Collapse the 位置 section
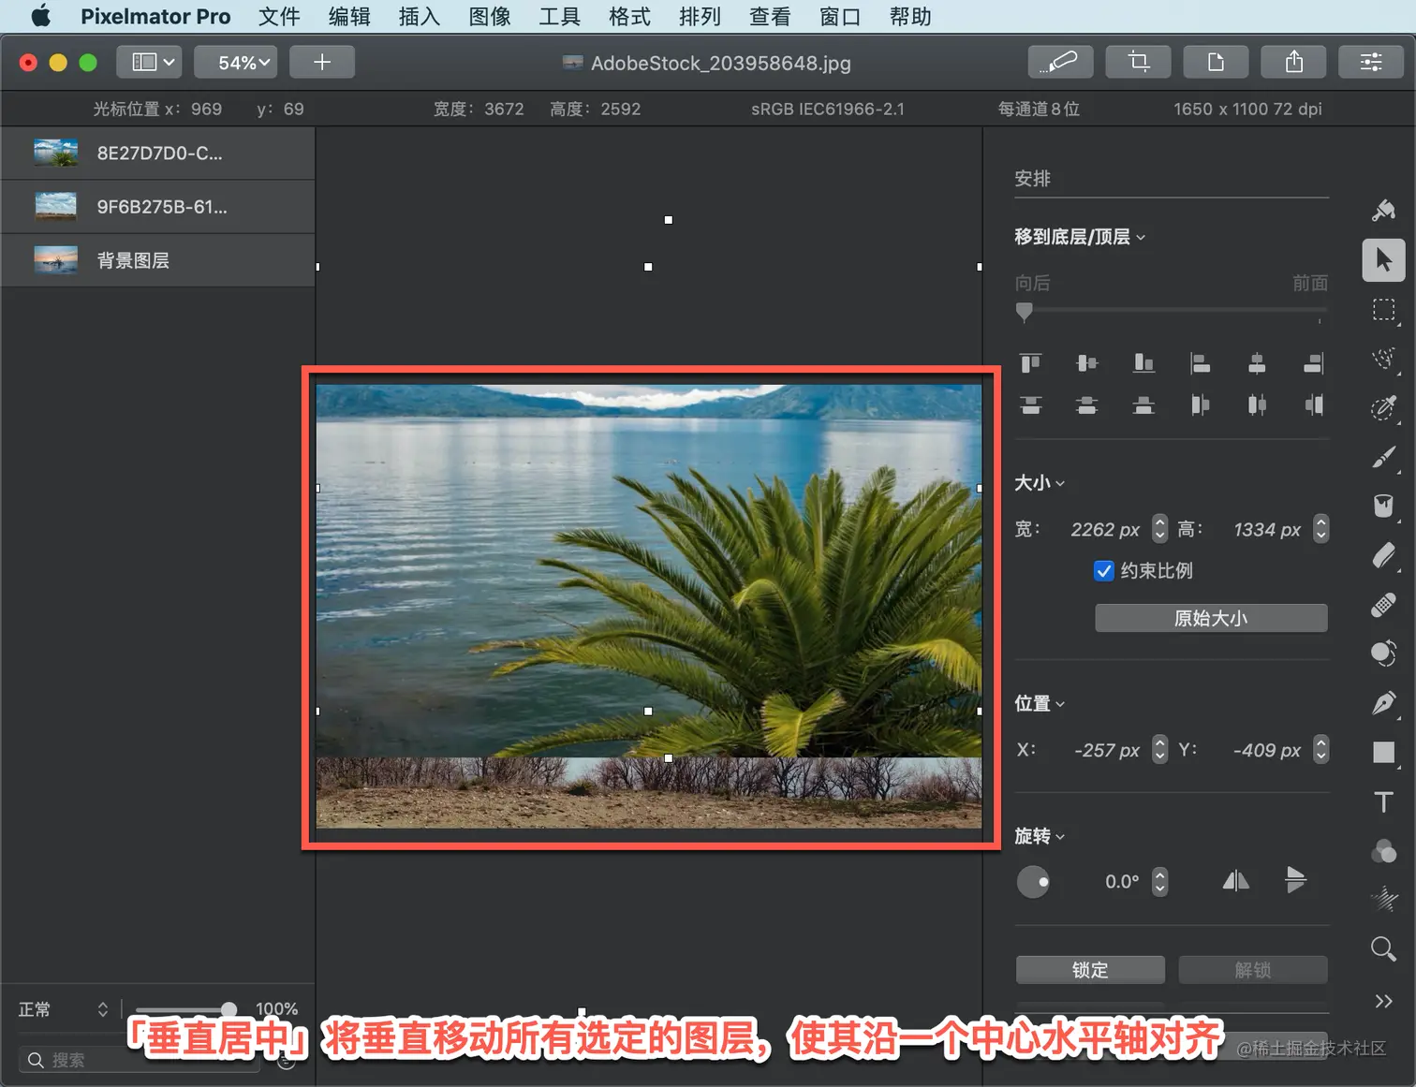1416x1087 pixels. pyautogui.click(x=1040, y=704)
